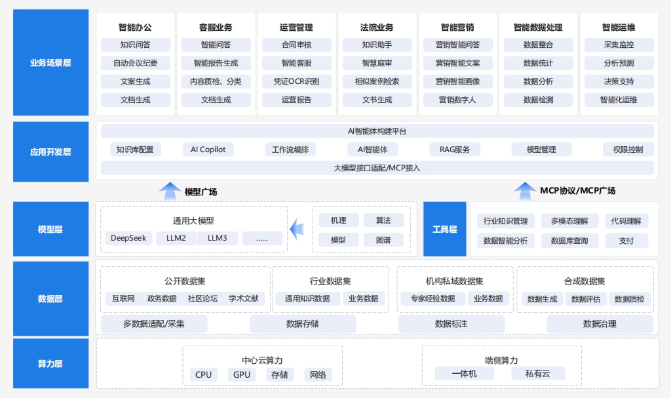
Task: Select the 应用开发层 layer label
Action: [50, 151]
